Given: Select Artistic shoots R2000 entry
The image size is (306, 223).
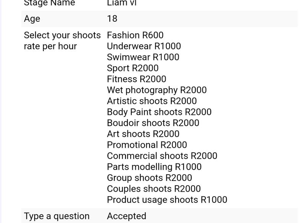Looking at the screenshot, I should click(152, 101).
